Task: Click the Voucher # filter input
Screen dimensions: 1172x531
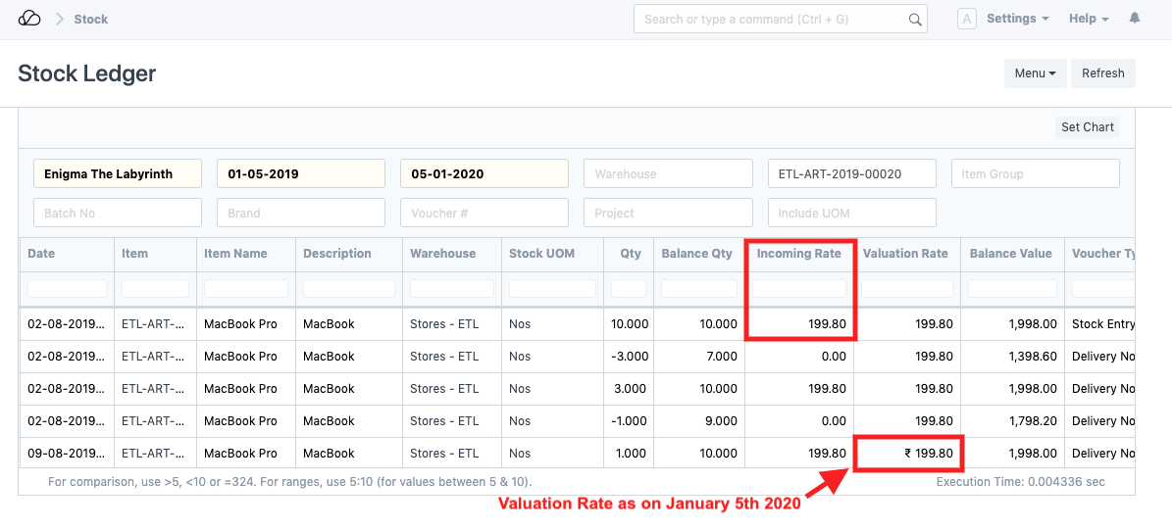Action: point(484,213)
